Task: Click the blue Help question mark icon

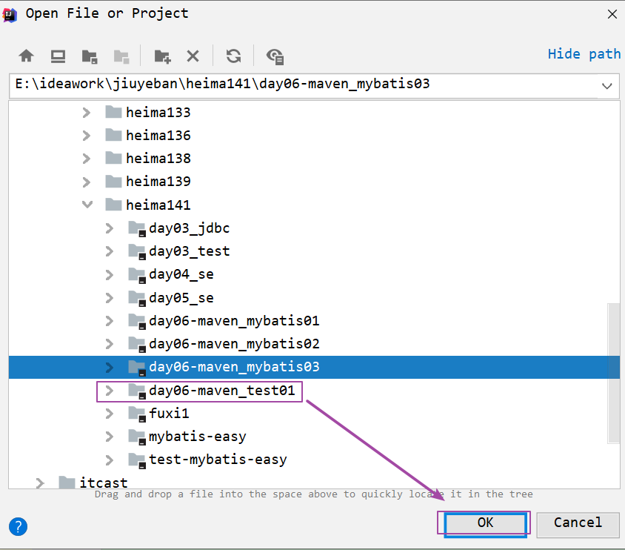Action: pos(19,526)
